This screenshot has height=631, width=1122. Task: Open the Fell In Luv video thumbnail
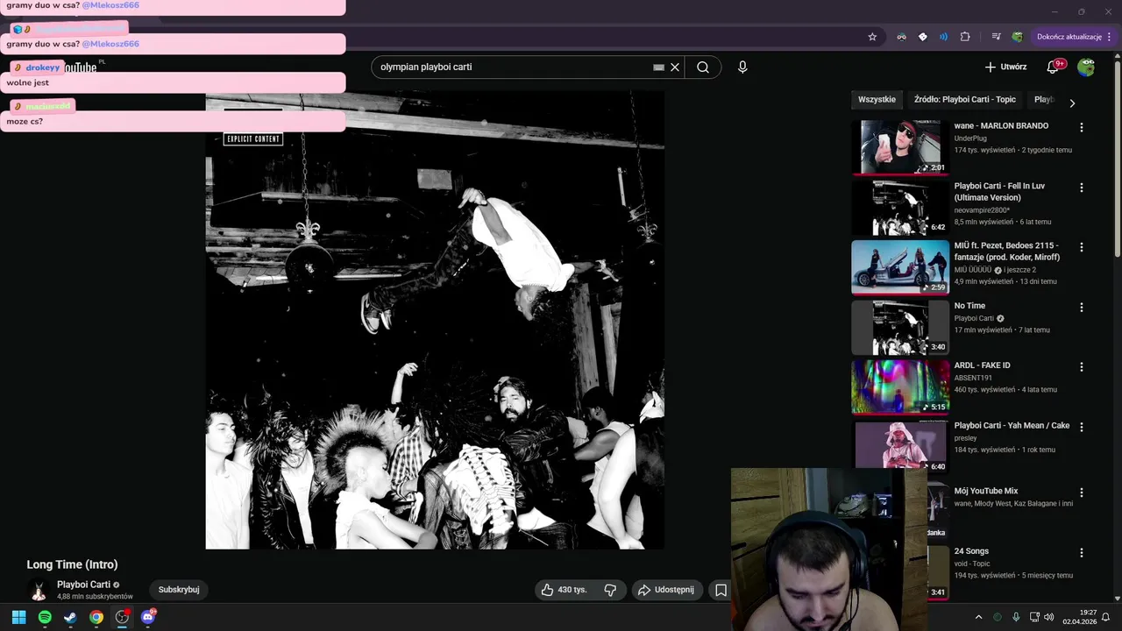pos(900,208)
